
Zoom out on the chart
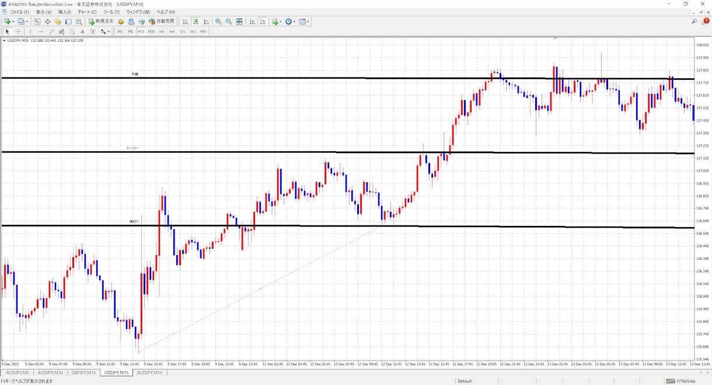pos(229,22)
